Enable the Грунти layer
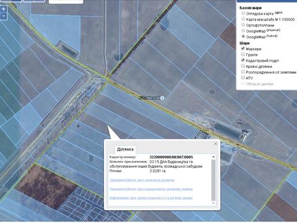The image size is (297, 223). 243,55
